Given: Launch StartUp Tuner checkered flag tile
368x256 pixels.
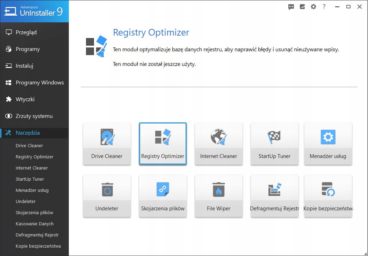Looking at the screenshot, I should tap(274, 143).
